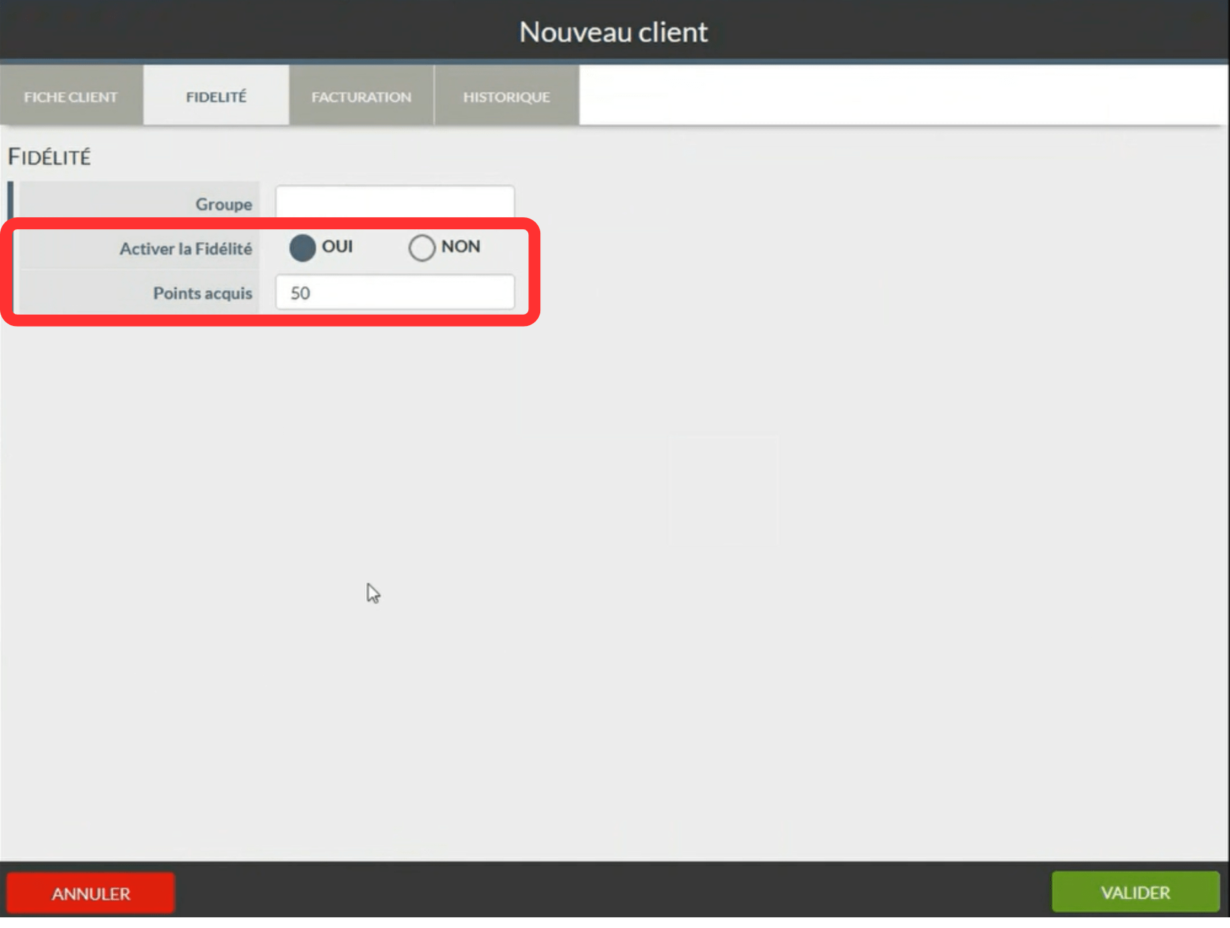Click the NON text label
1230x928 pixels.
460,247
